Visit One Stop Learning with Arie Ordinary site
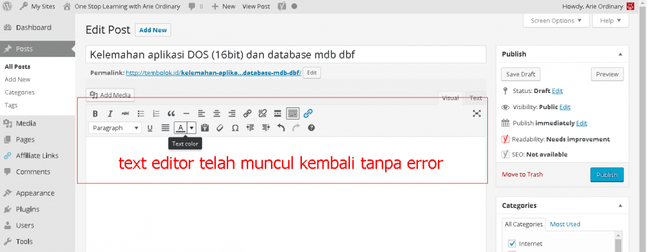The height and width of the screenshot is (252, 648). (x=122, y=6)
